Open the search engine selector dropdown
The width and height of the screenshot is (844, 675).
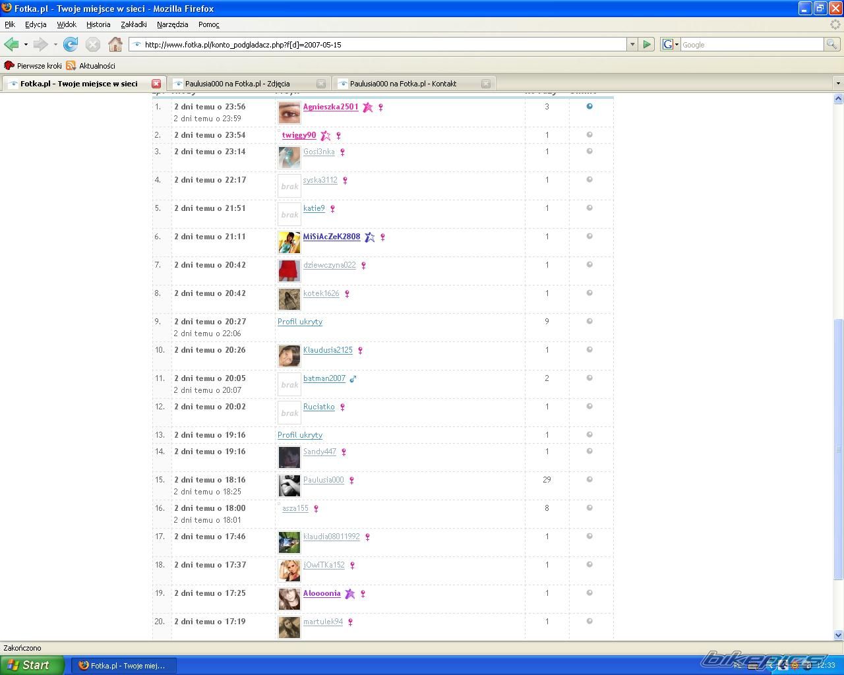670,44
